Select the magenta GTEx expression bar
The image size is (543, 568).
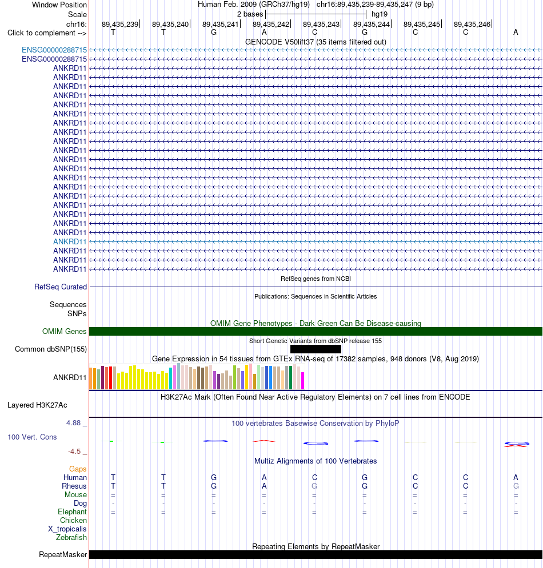pyautogui.click(x=302, y=381)
